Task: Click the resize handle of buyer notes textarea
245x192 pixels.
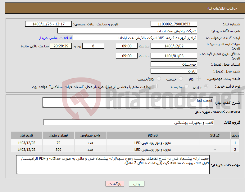Action: pyautogui.click(x=18, y=172)
